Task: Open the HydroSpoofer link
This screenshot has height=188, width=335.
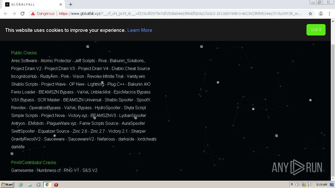Action: click(108, 108)
